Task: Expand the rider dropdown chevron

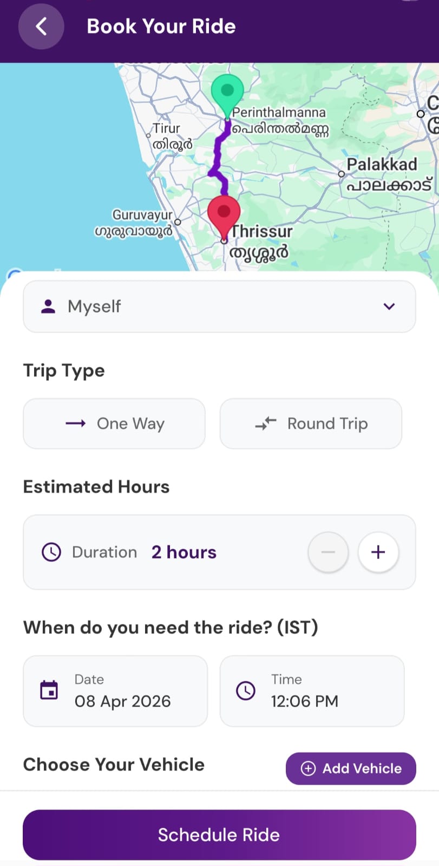Action: [389, 307]
